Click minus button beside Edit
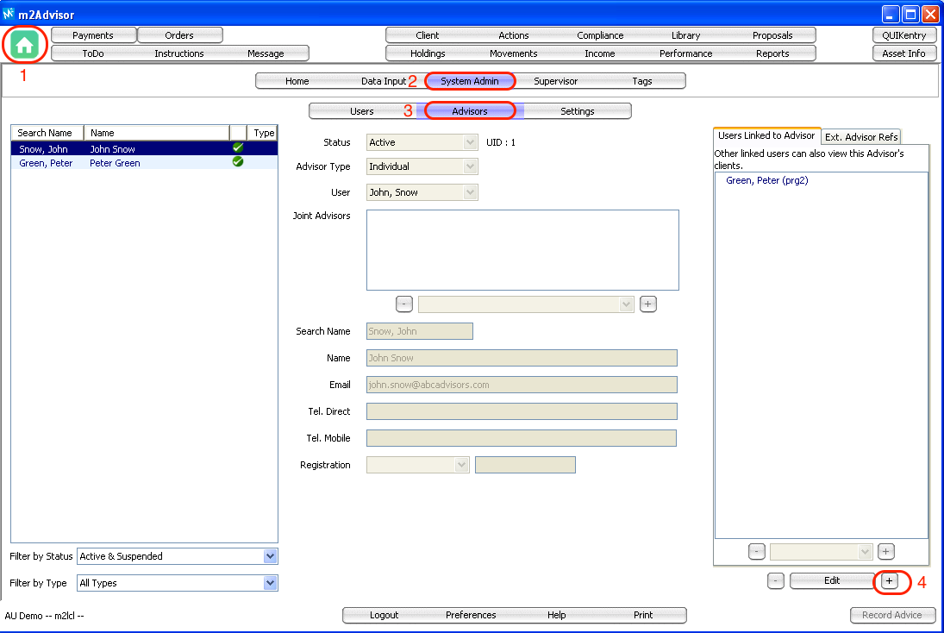The height and width of the screenshot is (633, 944). (776, 581)
